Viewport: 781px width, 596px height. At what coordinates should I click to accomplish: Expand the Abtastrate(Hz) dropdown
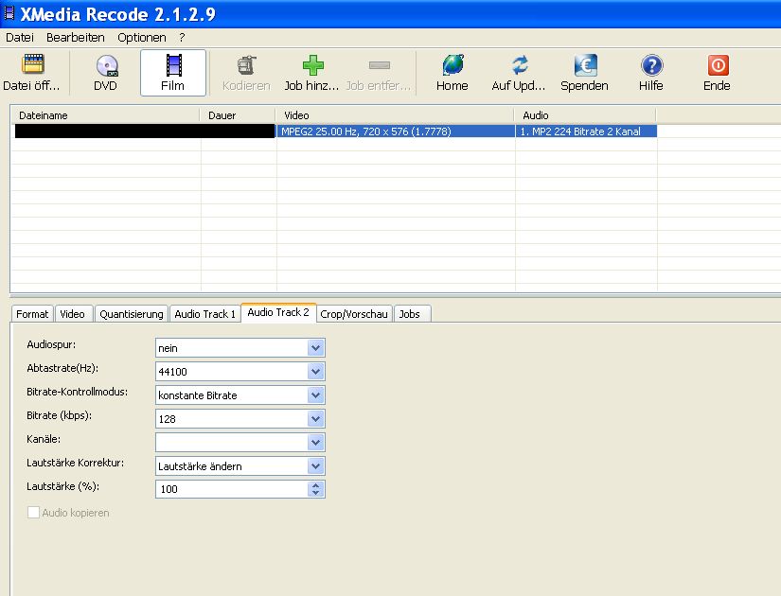point(316,372)
